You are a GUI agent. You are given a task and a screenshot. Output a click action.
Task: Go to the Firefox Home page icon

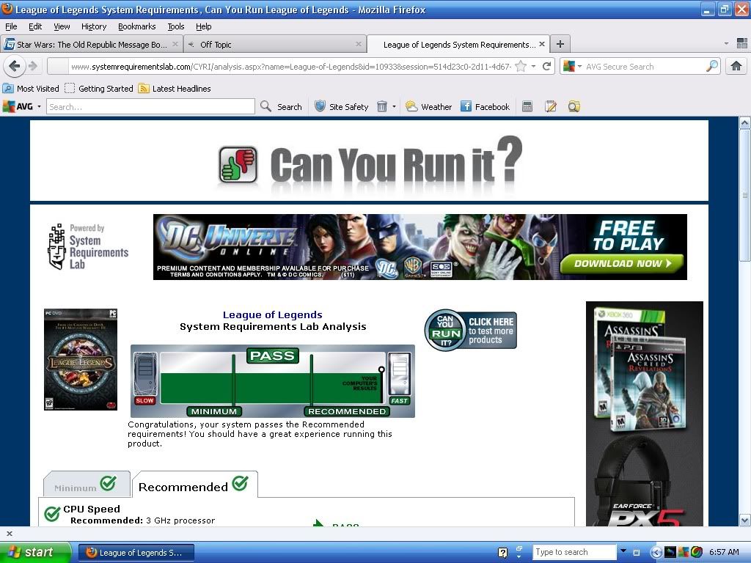point(736,66)
